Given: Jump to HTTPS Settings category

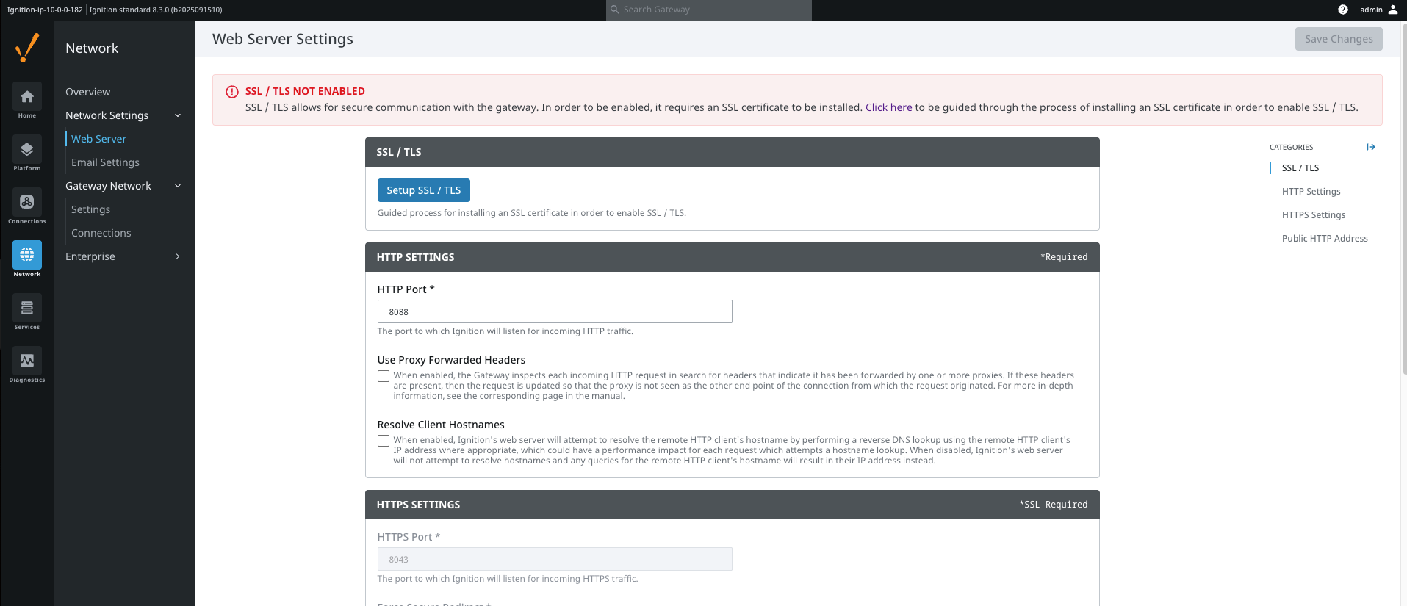Looking at the screenshot, I should 1314,215.
